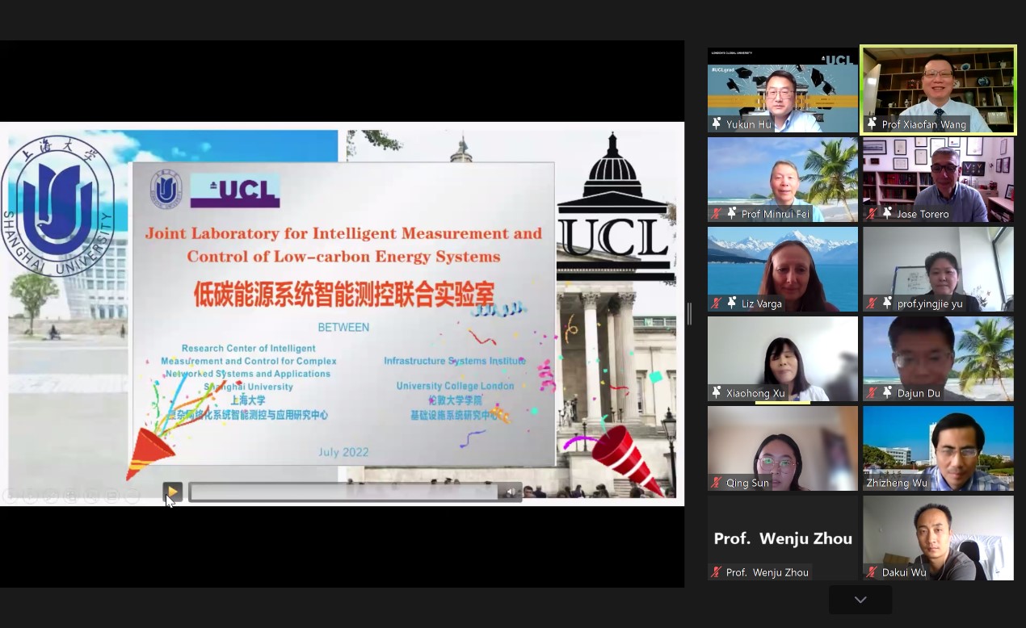Click the pin icon beside Xiaohong Xu
The height and width of the screenshot is (628, 1026).
pyautogui.click(x=716, y=393)
